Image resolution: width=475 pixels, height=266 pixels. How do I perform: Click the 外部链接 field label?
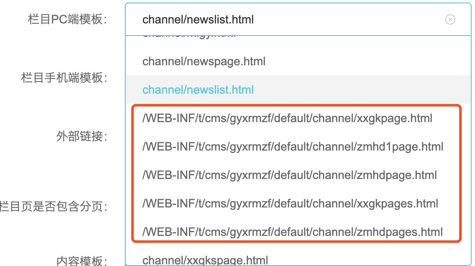[81, 136]
